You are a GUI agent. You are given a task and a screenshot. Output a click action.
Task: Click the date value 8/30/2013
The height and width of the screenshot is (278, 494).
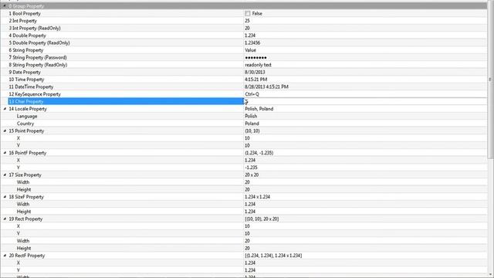tap(255, 72)
